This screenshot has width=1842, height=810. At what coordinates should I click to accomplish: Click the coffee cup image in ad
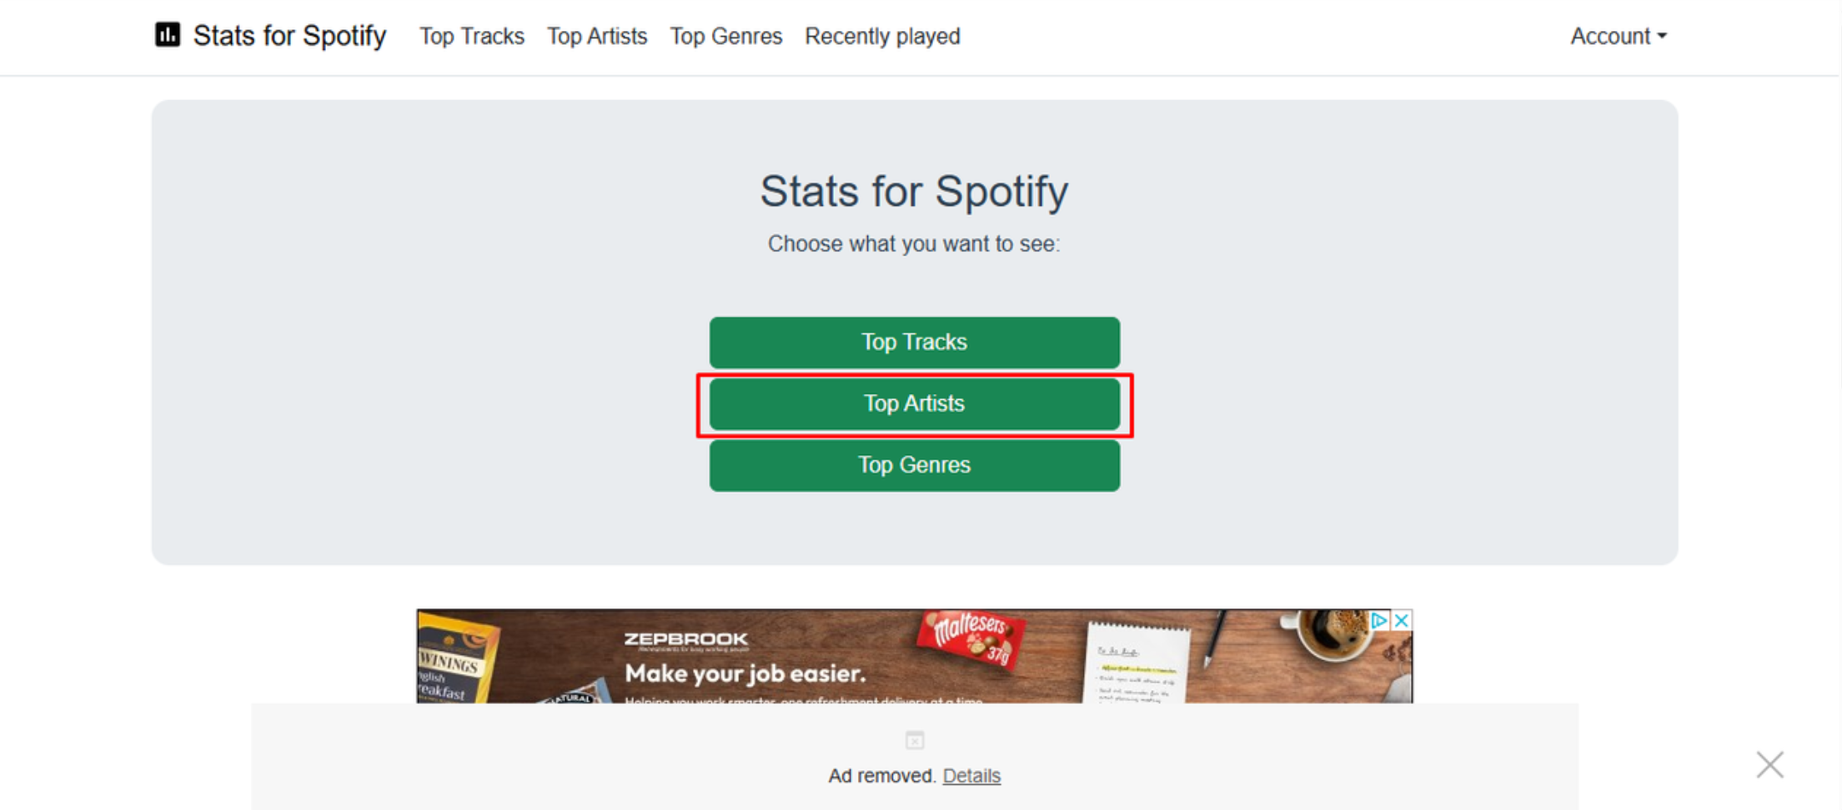tap(1332, 634)
